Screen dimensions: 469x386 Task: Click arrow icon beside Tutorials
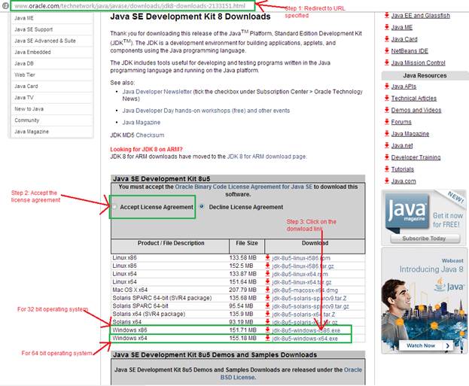point(387,169)
